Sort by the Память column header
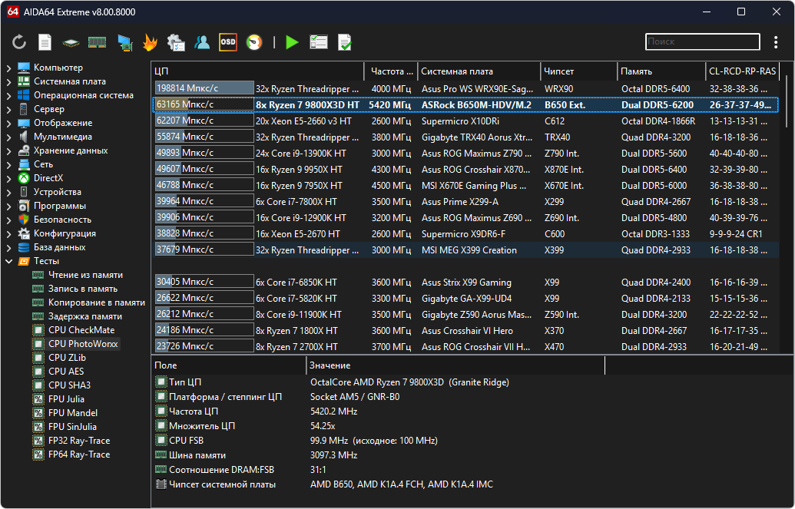Viewport: 795px width, 509px height. pyautogui.click(x=637, y=71)
